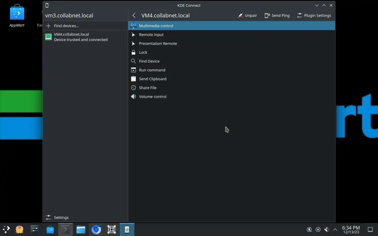This screenshot has width=378, height=236.
Task: Click the capture tool icon in taskbar
Action: click(111, 229)
